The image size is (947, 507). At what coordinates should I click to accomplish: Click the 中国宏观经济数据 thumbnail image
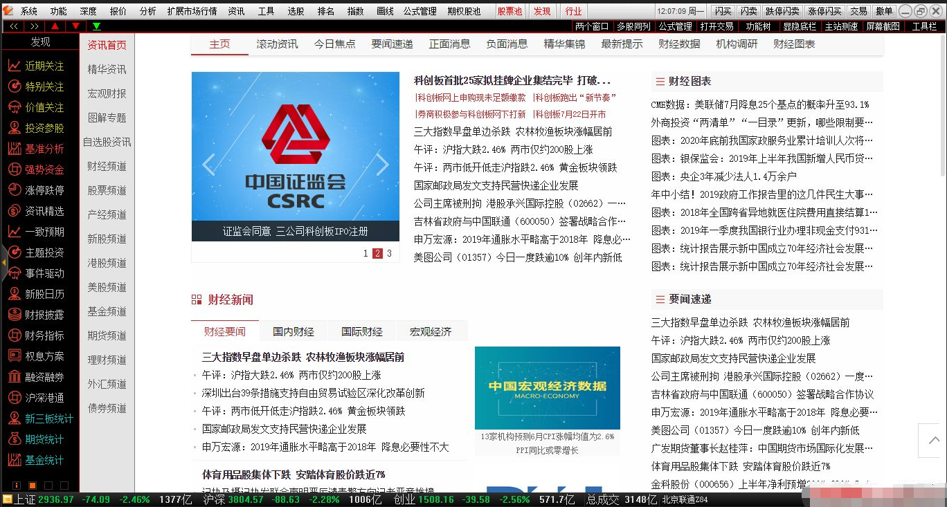click(x=547, y=388)
